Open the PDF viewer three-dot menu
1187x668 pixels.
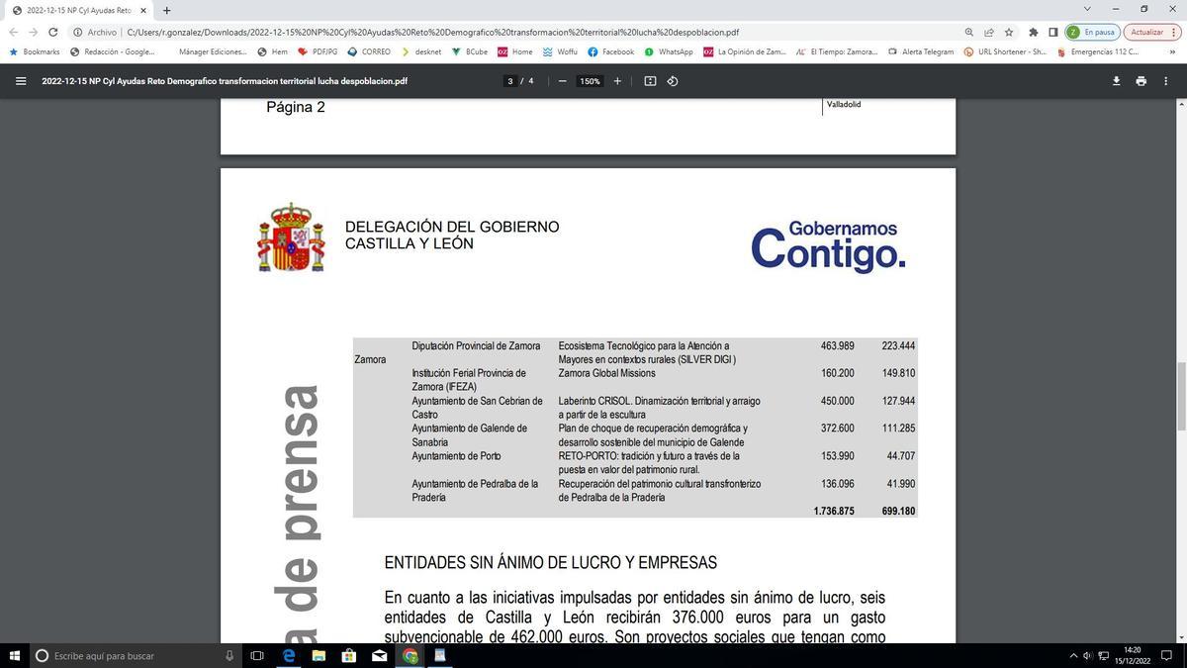pos(1165,80)
